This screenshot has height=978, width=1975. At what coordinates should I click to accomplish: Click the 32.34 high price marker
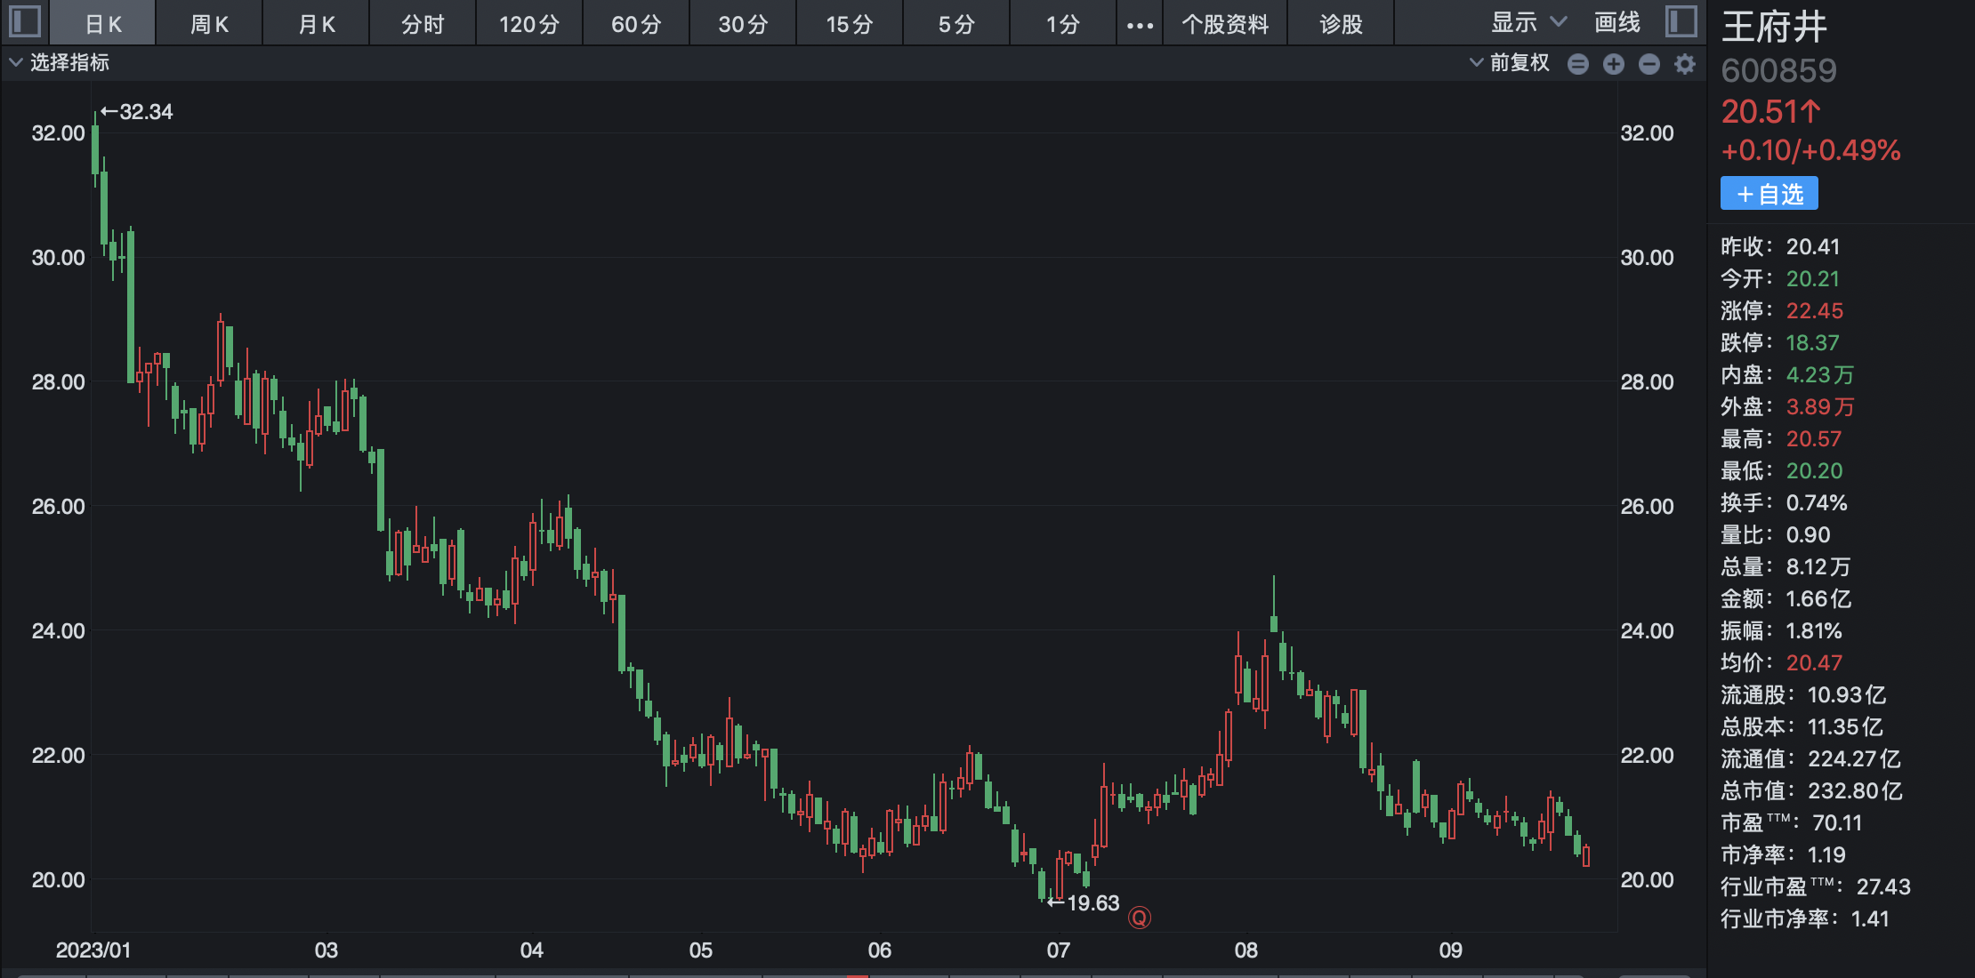pos(138,112)
